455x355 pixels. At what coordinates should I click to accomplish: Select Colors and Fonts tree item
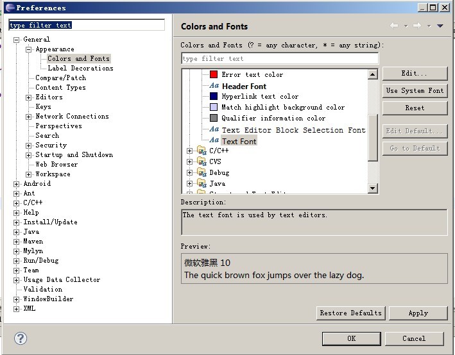tap(78, 58)
